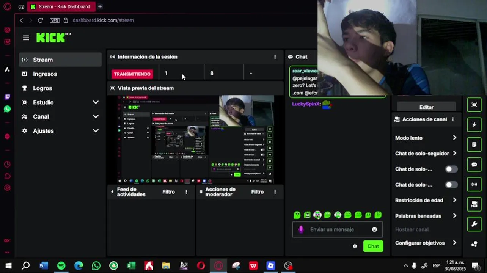The width and height of the screenshot is (487, 273).
Task: Insert the last green Kick emote
Action: pyautogui.click(x=378, y=215)
